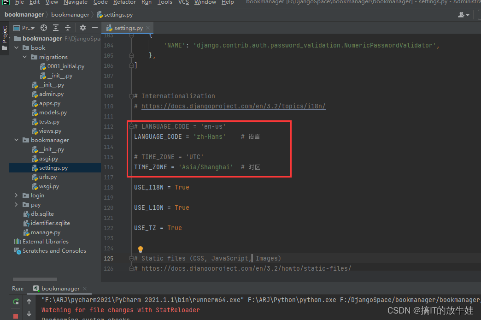
Task: Click into the TIME_ZONE 'Asia/Shanghai' value
Action: coord(205,167)
